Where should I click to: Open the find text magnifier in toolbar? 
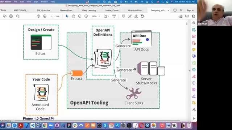17,16
